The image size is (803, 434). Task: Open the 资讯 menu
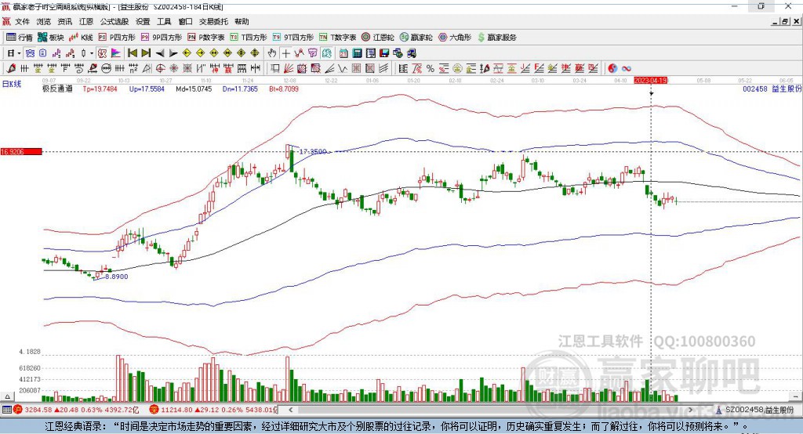coord(64,21)
